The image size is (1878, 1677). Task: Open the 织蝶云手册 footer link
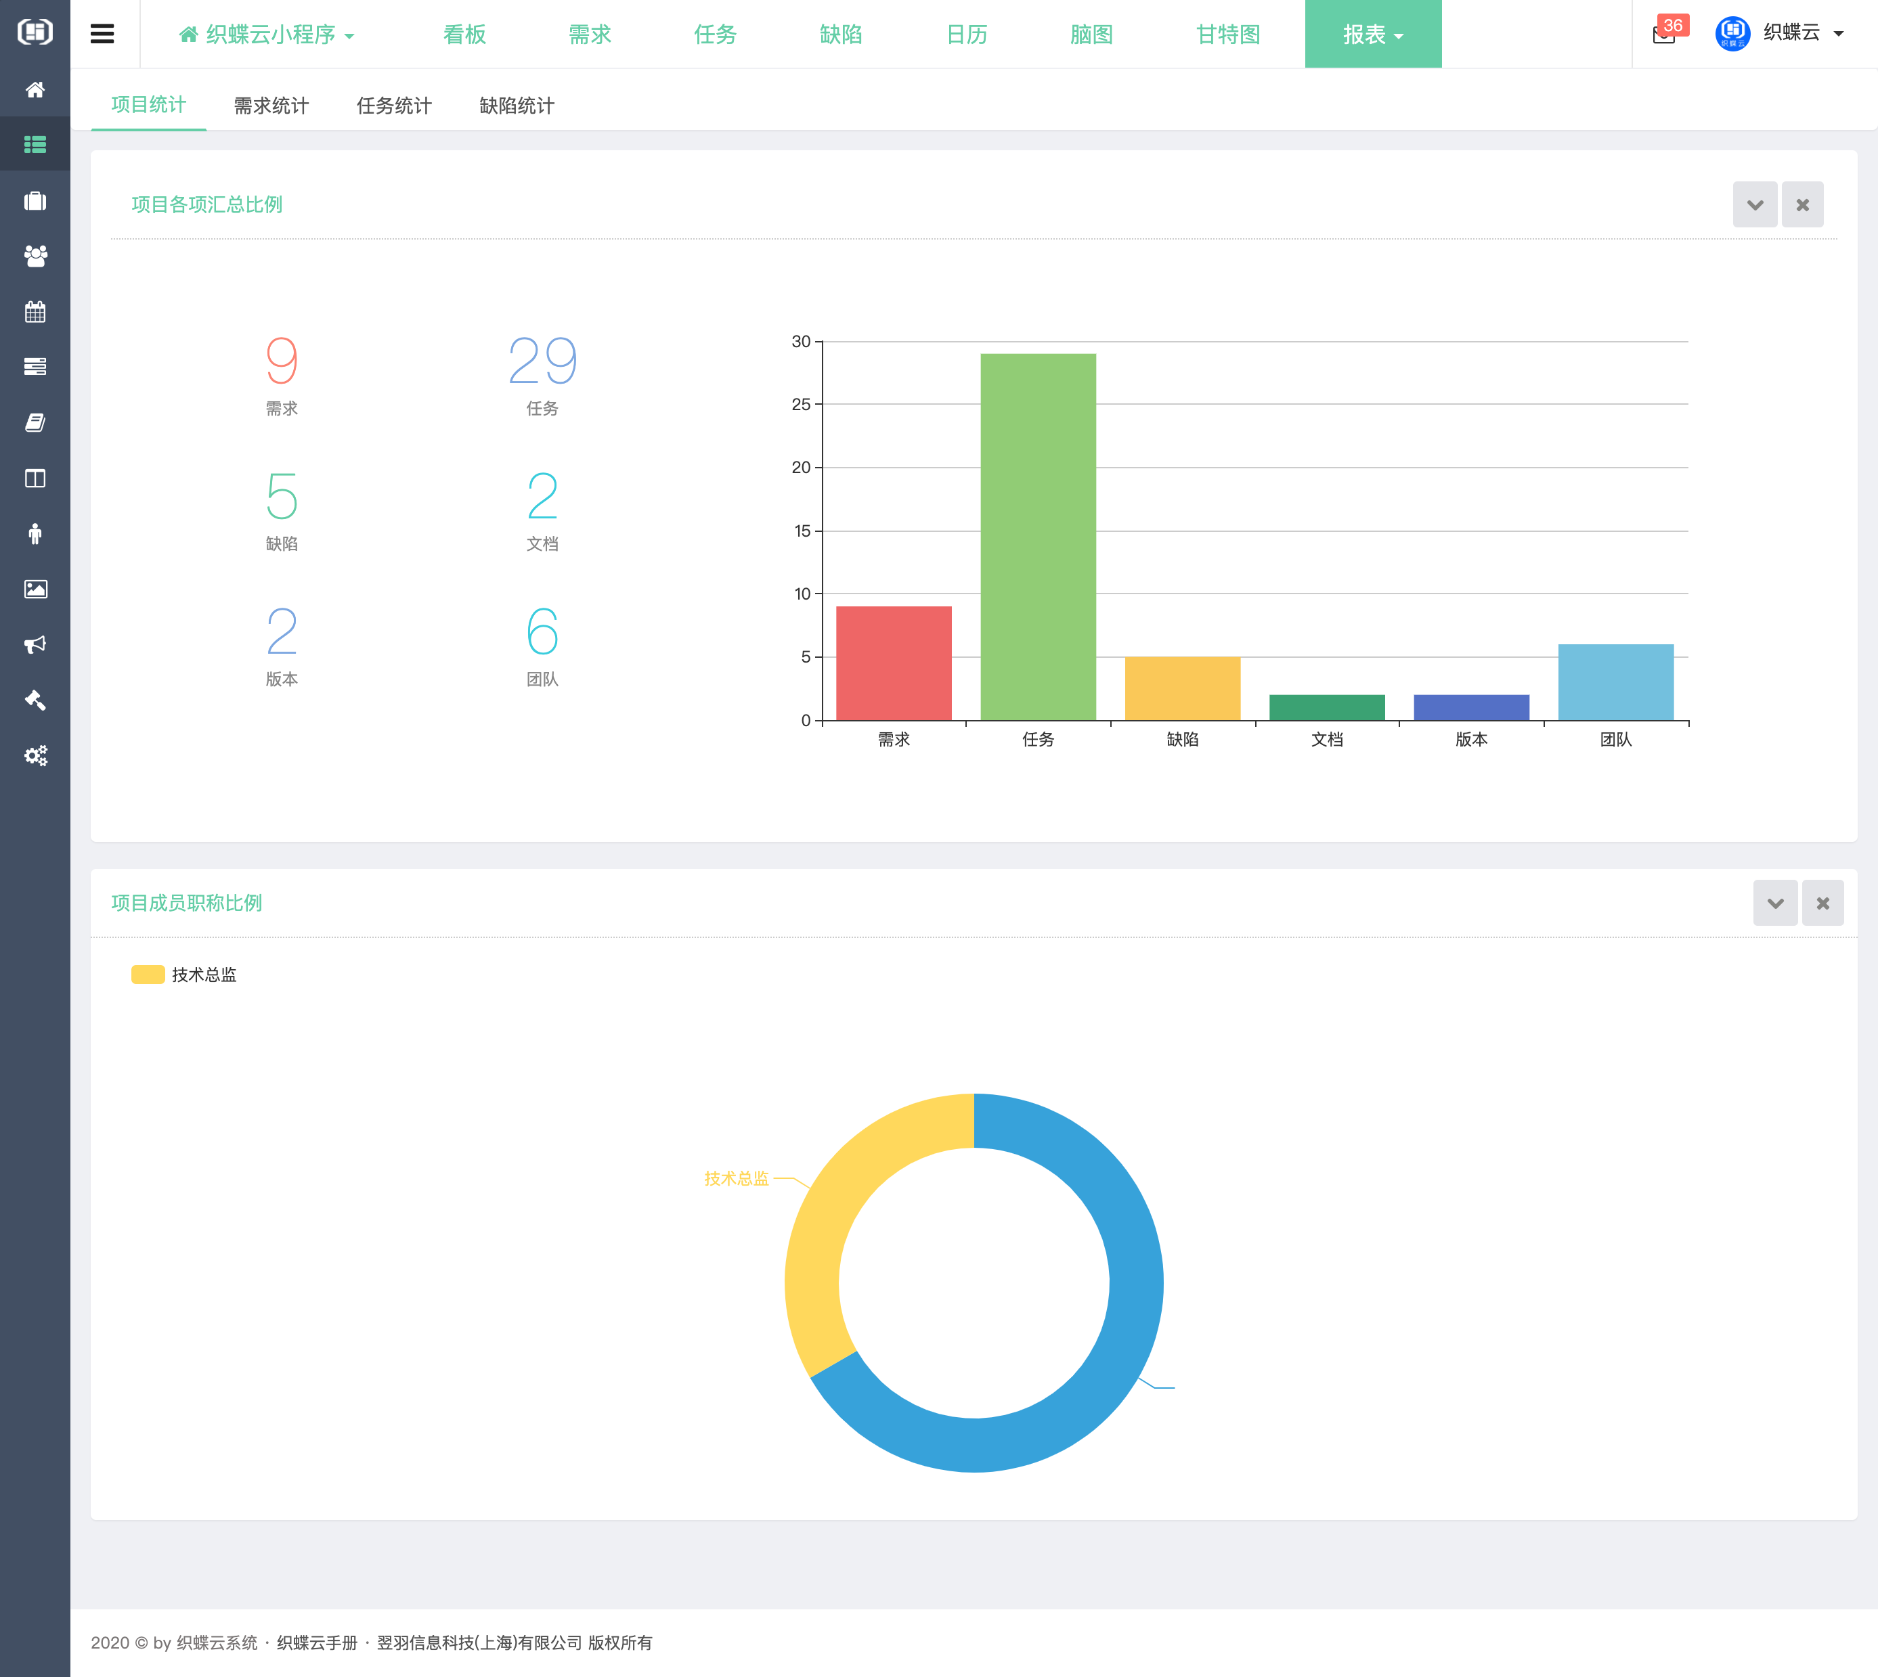pyautogui.click(x=317, y=1643)
